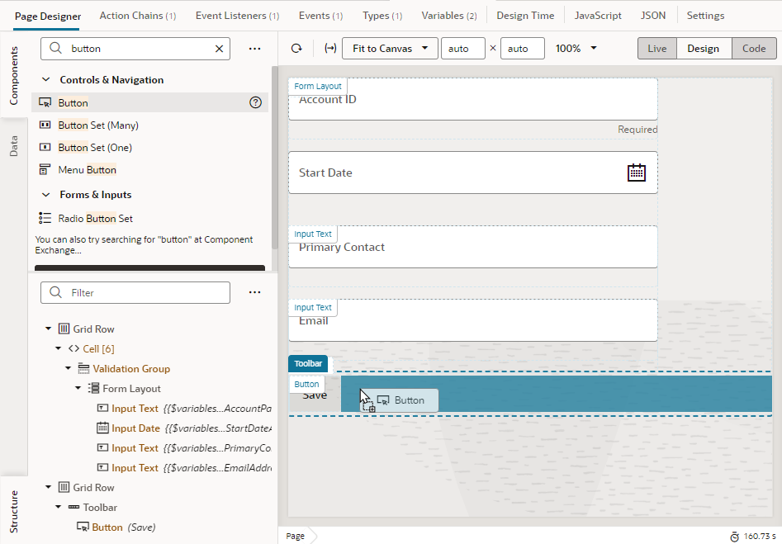The image size is (782, 544).
Task: Select Menu Button in component list
Action: pyautogui.click(x=149, y=169)
